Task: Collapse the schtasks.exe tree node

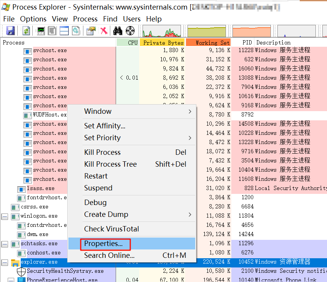Action: (x=5, y=244)
